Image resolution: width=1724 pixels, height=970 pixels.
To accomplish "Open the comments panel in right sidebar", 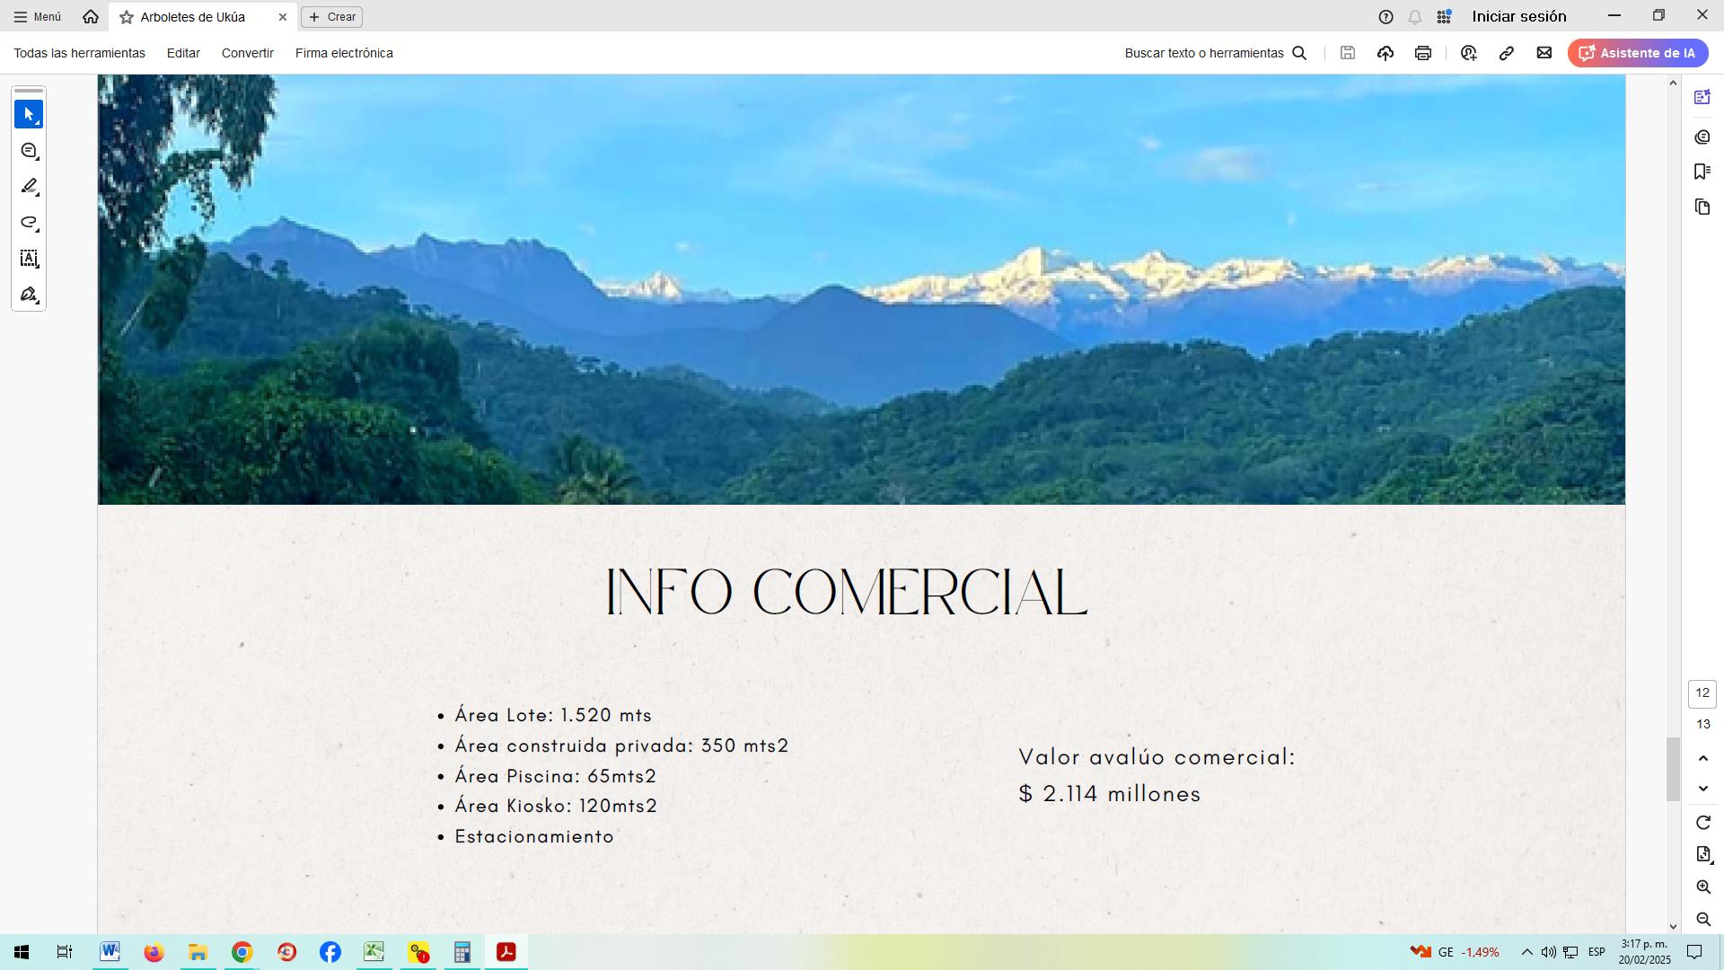I will click(x=1702, y=137).
